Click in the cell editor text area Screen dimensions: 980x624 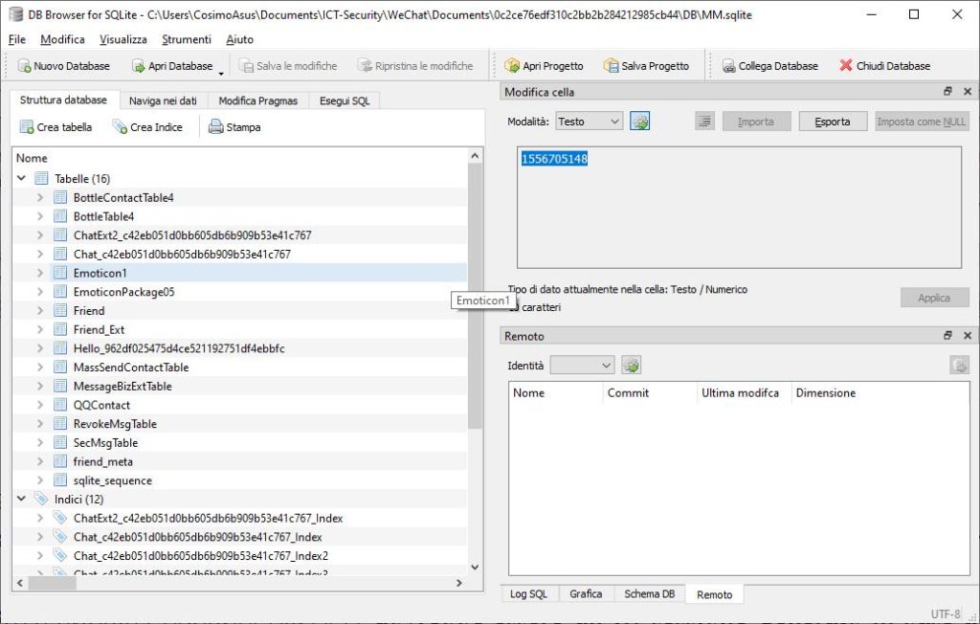tap(739, 208)
